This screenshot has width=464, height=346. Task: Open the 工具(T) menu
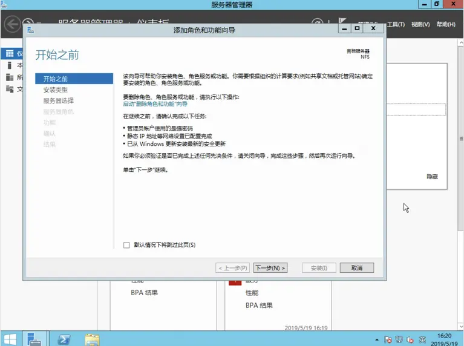click(396, 24)
